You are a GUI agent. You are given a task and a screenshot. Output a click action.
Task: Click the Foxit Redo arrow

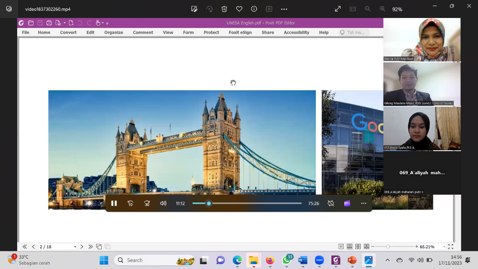(x=89, y=23)
